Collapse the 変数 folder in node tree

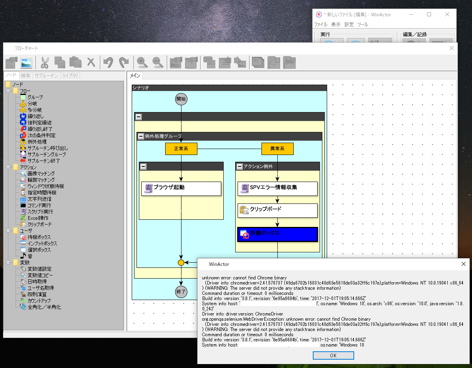8,262
